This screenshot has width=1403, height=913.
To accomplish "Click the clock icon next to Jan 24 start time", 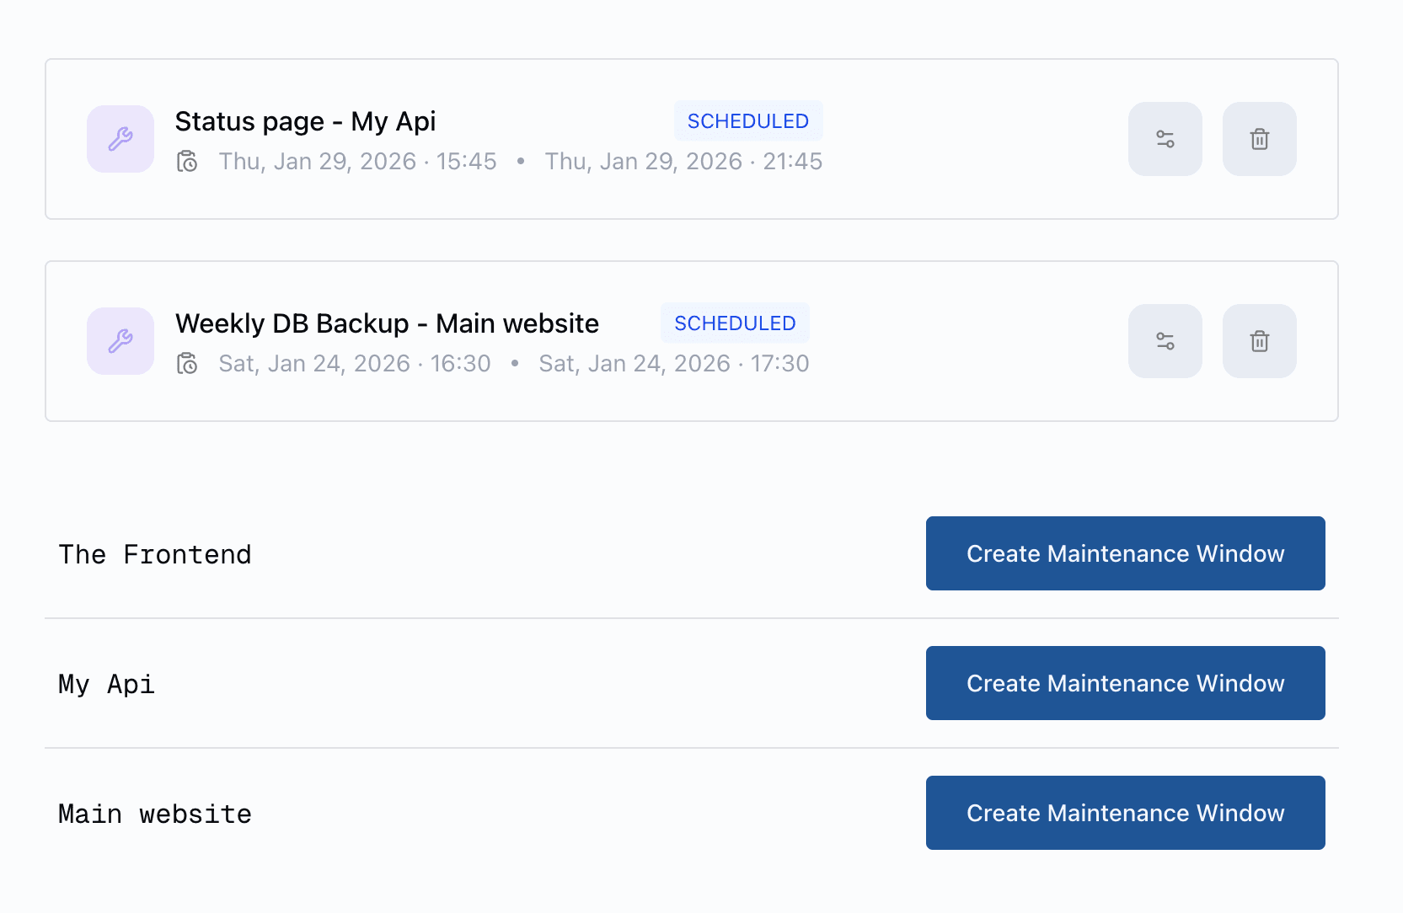I will click(187, 363).
